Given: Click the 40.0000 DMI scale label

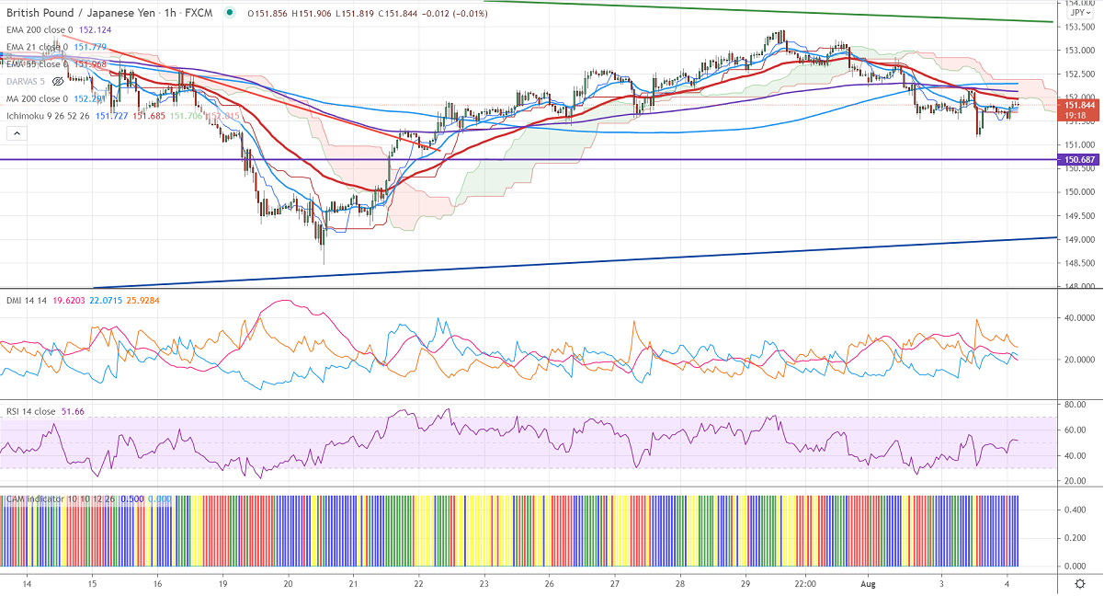Looking at the screenshot, I should [1078, 318].
